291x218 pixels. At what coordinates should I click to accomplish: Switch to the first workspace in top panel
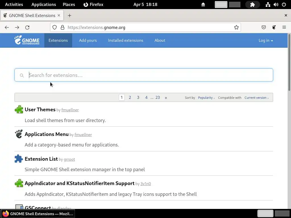pyautogui.click(x=221, y=5)
